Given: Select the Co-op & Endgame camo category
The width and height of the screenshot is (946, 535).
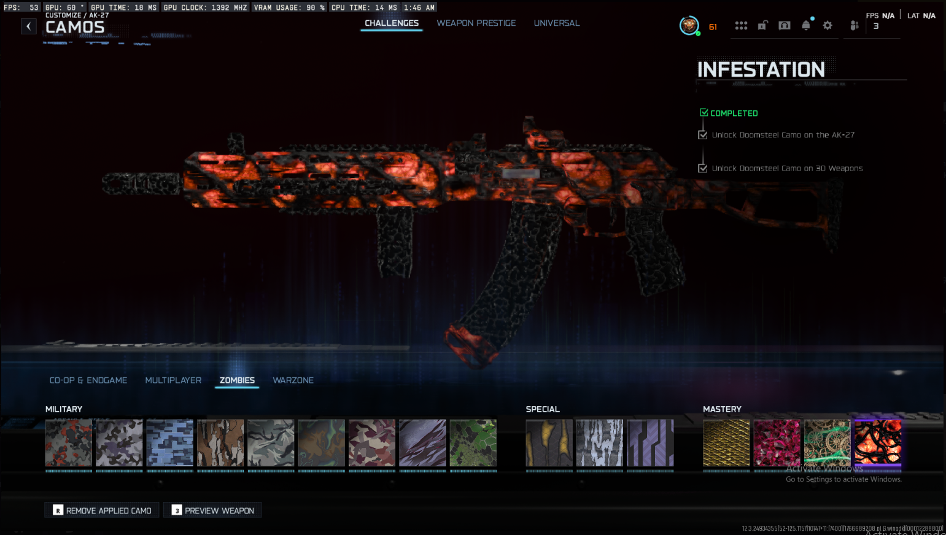Looking at the screenshot, I should coord(88,380).
